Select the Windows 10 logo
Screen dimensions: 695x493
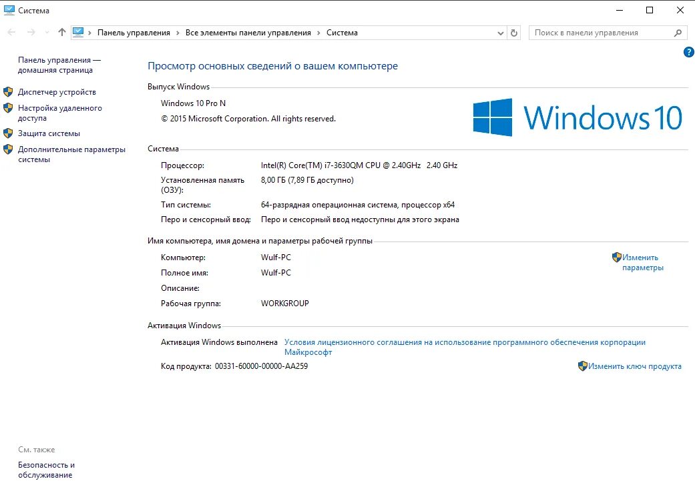coord(577,117)
